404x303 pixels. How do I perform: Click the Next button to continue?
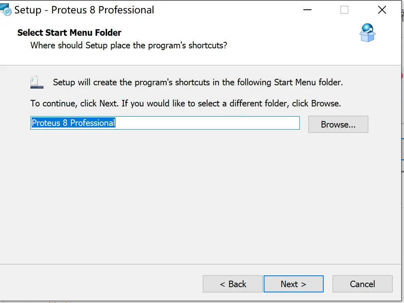tap(293, 284)
